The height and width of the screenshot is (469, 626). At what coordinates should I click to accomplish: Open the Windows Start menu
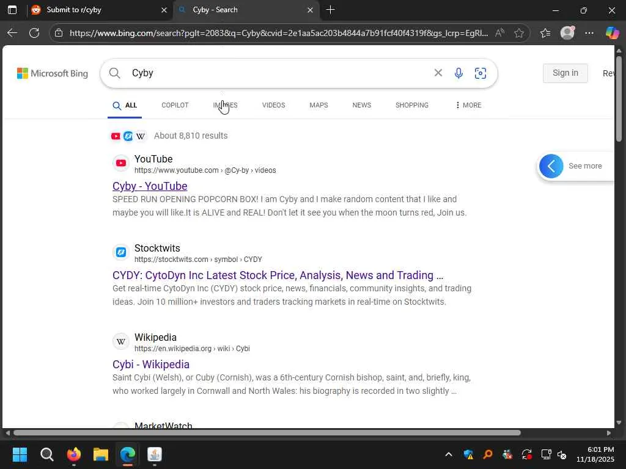click(20, 454)
